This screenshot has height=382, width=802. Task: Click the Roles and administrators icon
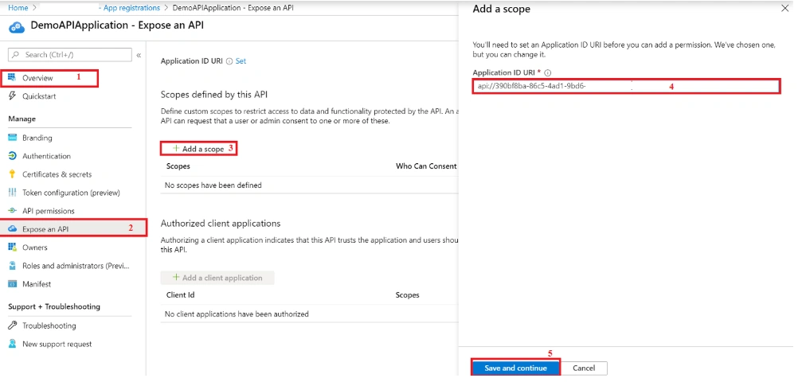(12, 266)
